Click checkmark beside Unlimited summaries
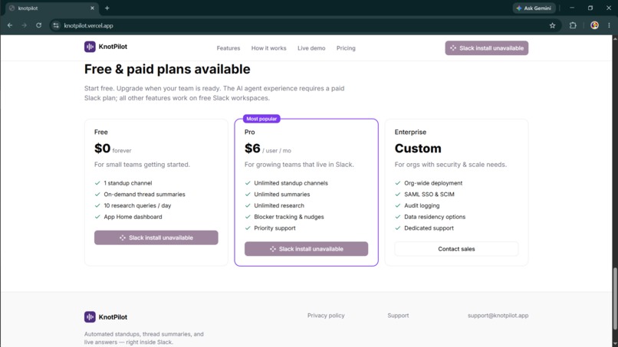 point(248,194)
